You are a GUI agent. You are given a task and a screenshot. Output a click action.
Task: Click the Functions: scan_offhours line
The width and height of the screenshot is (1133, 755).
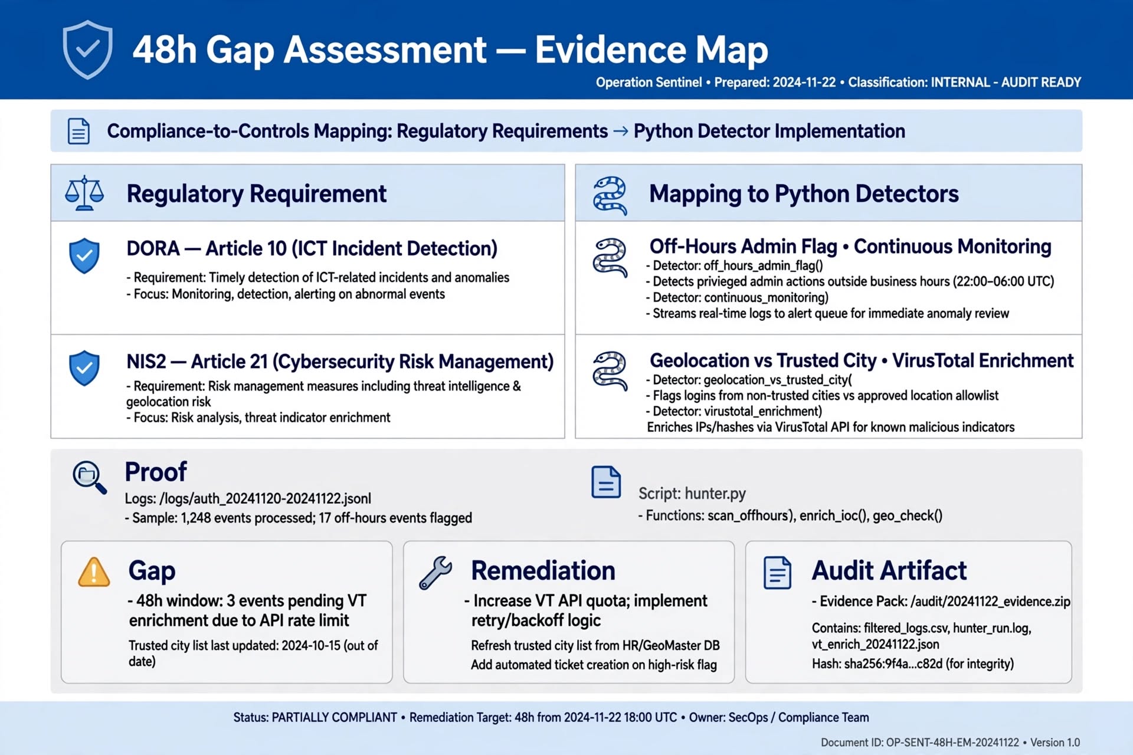tap(790, 516)
